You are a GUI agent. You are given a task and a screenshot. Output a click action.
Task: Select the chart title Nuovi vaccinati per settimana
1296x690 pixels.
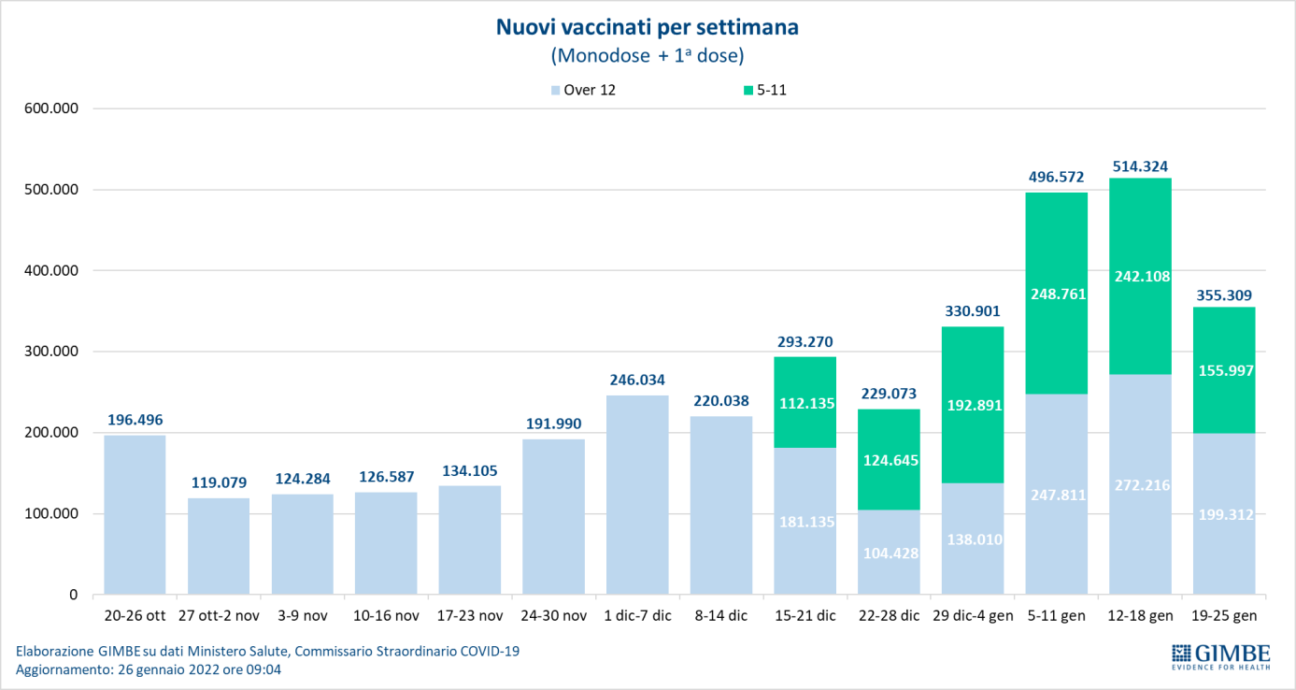click(647, 28)
